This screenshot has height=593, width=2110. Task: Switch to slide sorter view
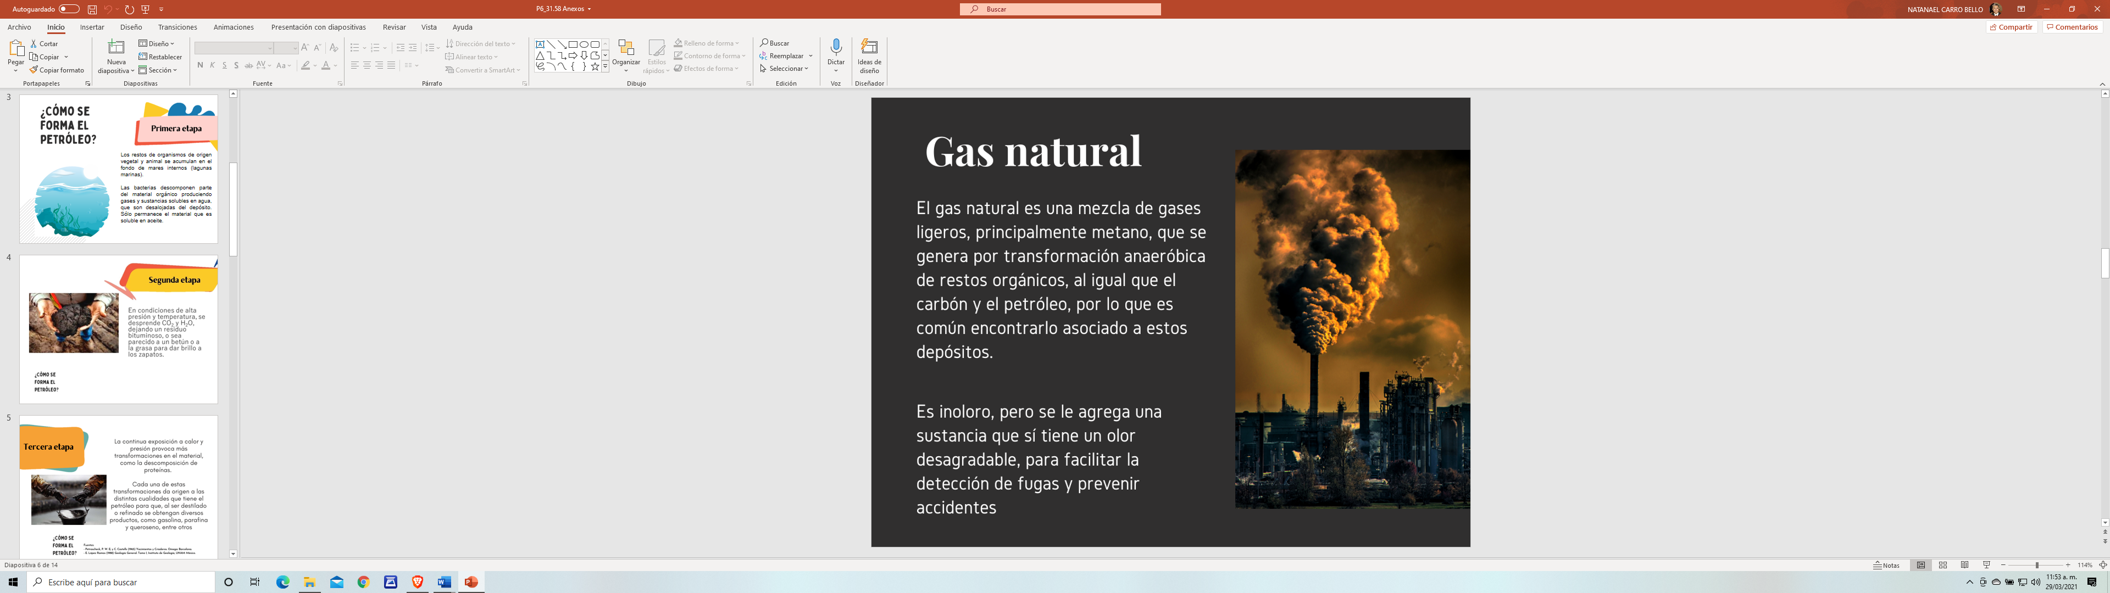tap(1943, 565)
